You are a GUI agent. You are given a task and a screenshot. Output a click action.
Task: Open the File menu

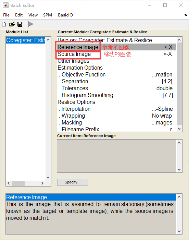coord(6,15)
